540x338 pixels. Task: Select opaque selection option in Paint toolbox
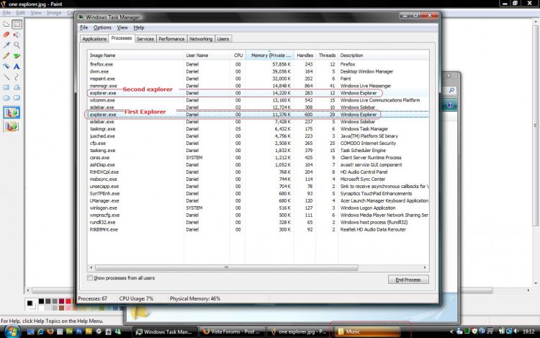12,112
